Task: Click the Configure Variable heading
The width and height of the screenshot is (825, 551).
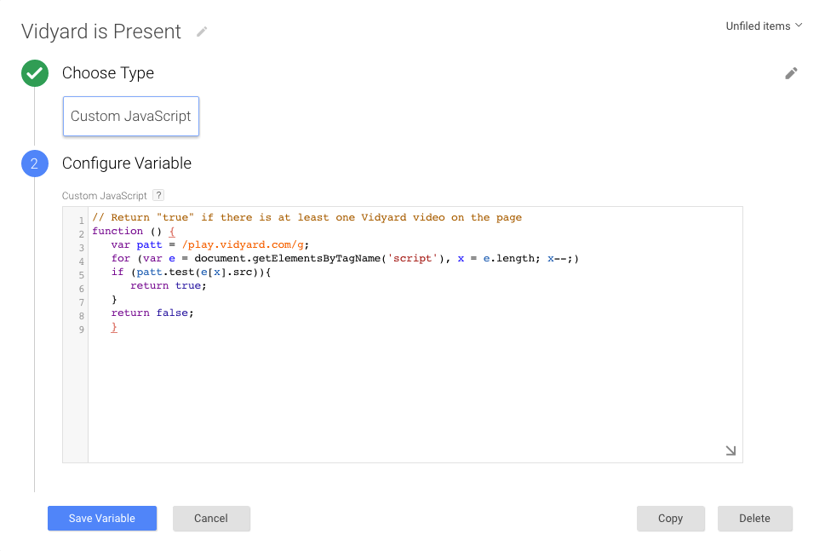Action: 127,164
